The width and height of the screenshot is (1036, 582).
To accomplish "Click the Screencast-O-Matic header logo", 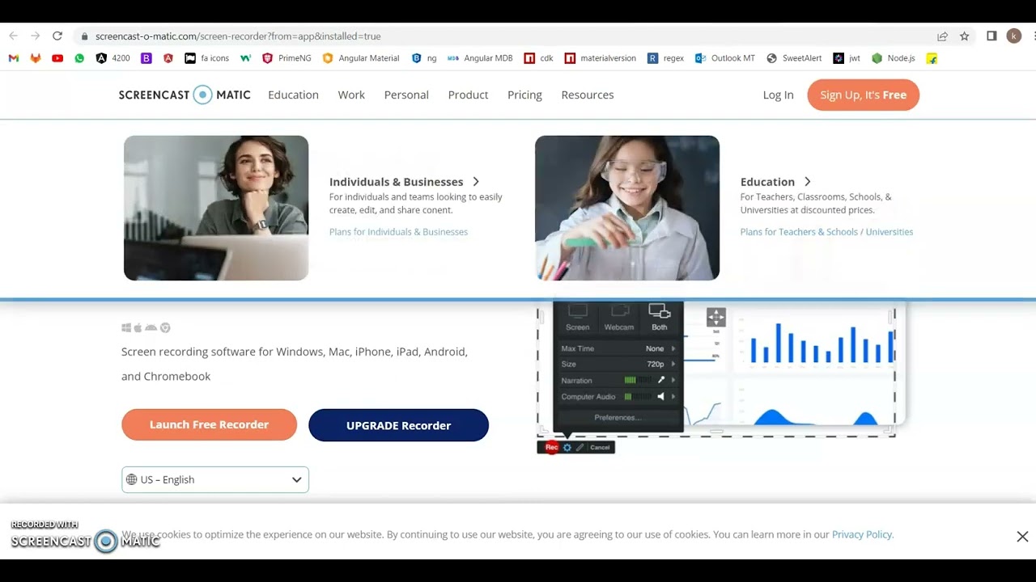I will (x=185, y=95).
